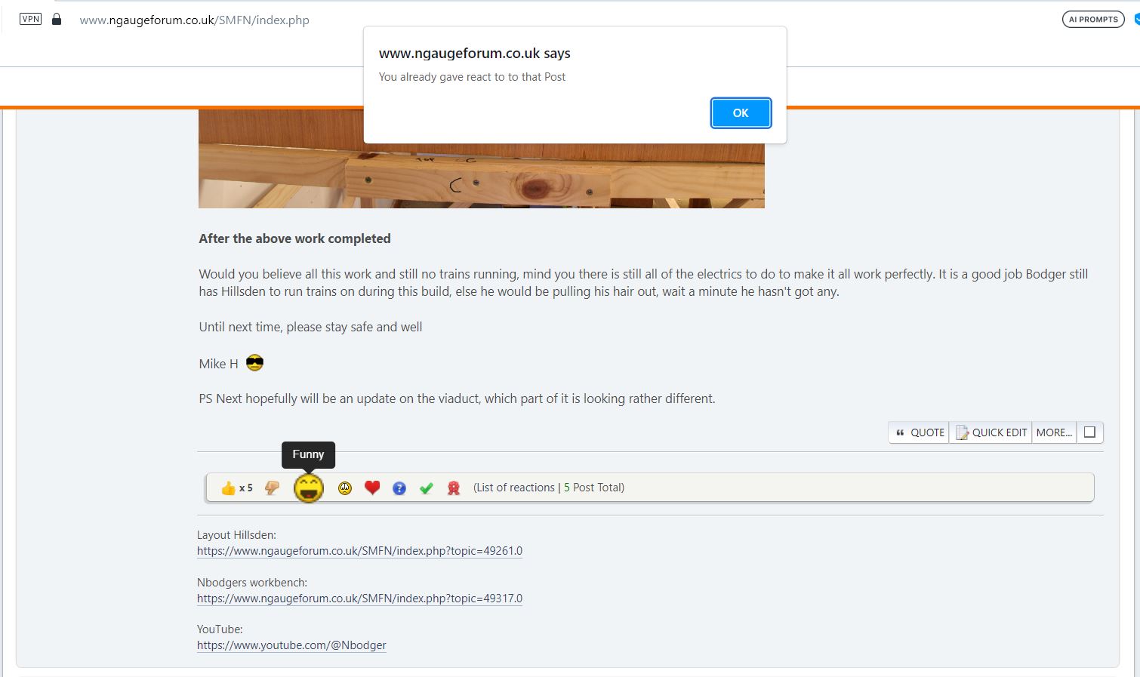1140x677 pixels.
Task: Open the Layout Hillsden topic link
Action: (359, 551)
